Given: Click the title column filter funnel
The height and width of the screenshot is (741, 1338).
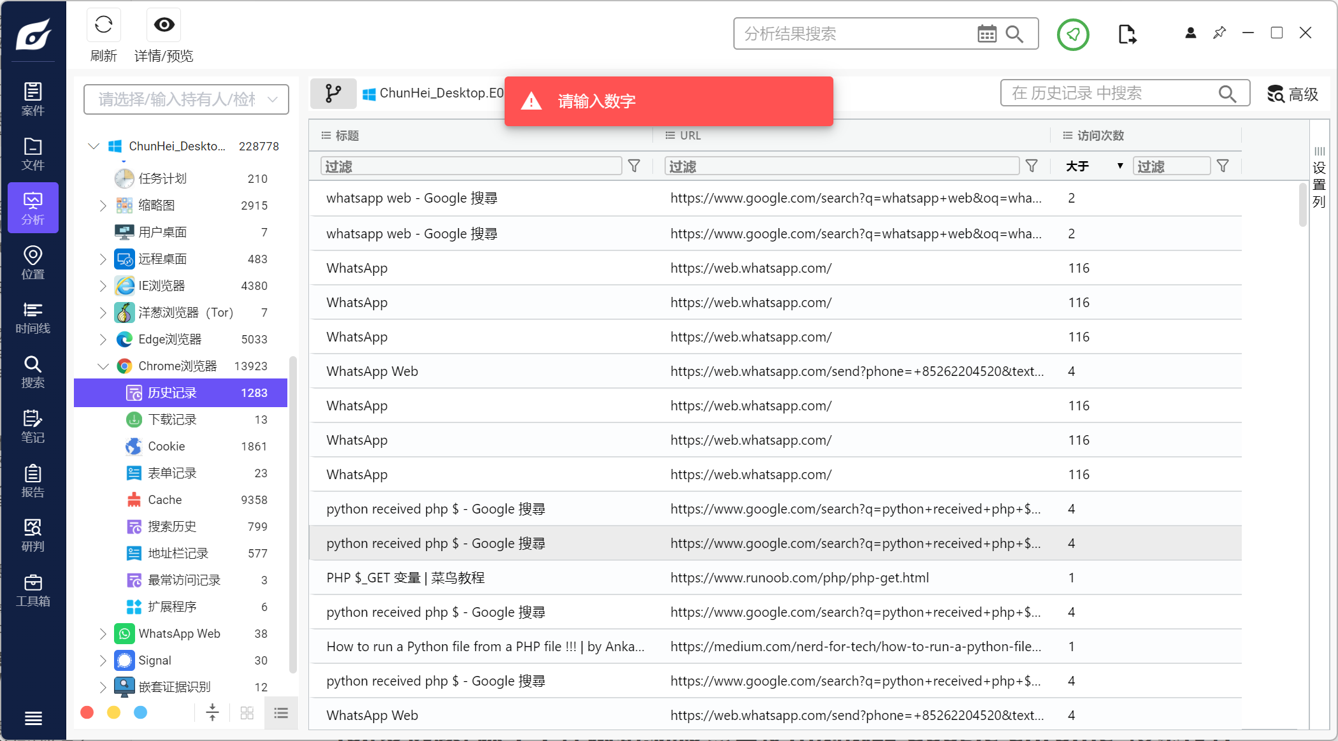Looking at the screenshot, I should [x=634, y=166].
